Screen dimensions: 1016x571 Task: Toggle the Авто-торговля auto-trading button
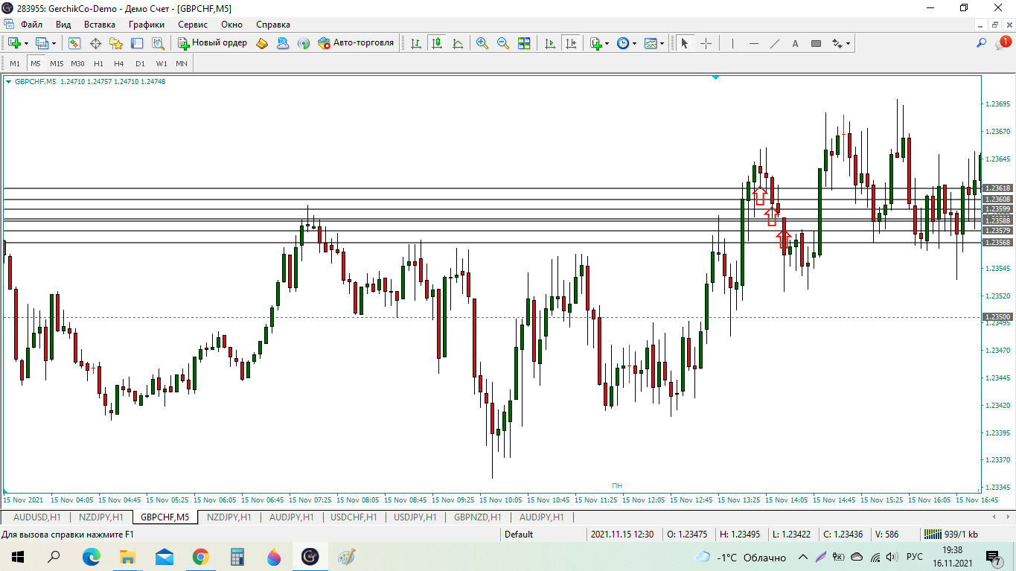[356, 43]
